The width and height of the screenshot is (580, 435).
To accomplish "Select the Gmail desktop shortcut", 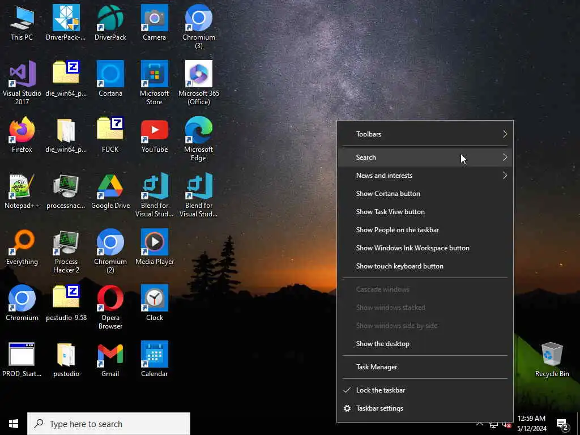I will click(110, 360).
